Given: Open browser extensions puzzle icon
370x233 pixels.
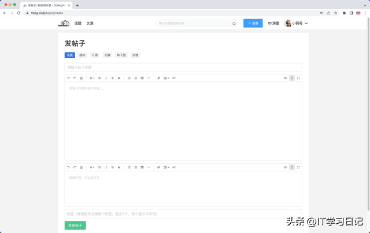Looking at the screenshot, I should pyautogui.click(x=345, y=13).
